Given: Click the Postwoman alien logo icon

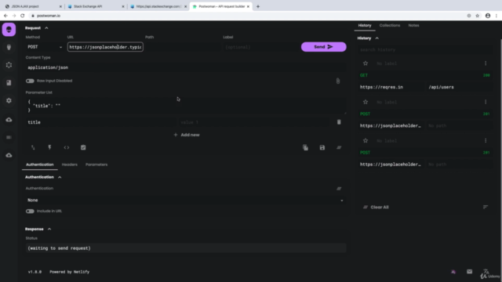Looking at the screenshot, I should click(x=9, y=30).
